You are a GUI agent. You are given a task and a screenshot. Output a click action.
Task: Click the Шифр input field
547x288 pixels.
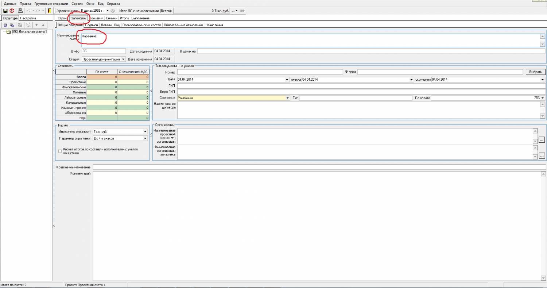(x=104, y=51)
